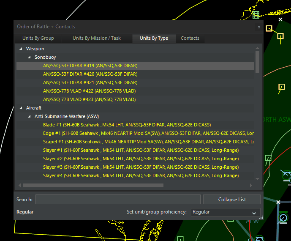The image size is (291, 241).
Task: Select yellow square contact near ORTH ASW label
Action: coord(282,87)
